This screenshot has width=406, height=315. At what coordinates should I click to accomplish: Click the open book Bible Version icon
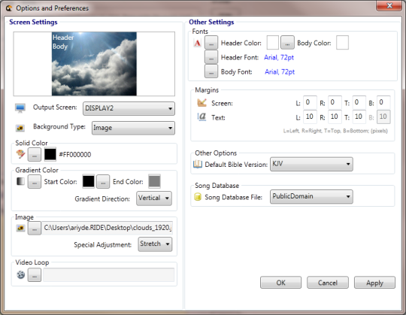[198, 164]
